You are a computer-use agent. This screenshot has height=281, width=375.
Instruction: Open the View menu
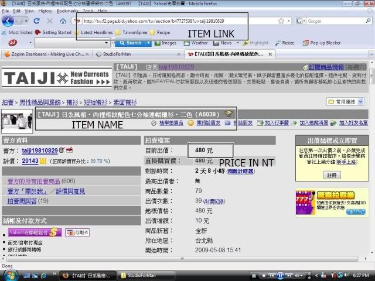(x=29, y=11)
